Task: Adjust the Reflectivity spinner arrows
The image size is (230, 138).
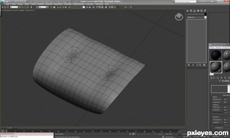Action: 228,107
